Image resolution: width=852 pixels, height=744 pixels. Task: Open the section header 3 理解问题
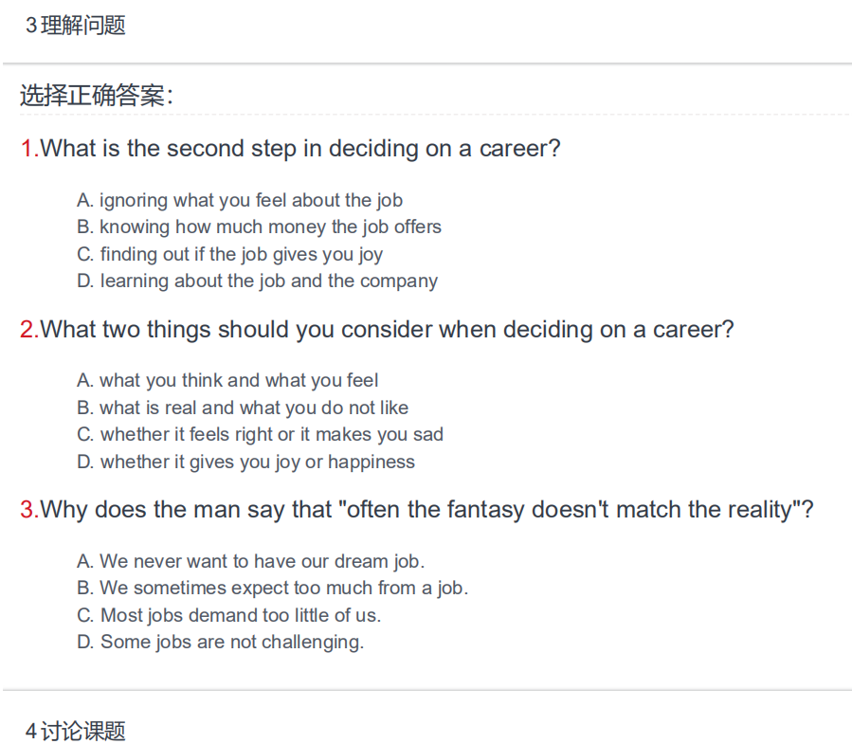[x=76, y=26]
